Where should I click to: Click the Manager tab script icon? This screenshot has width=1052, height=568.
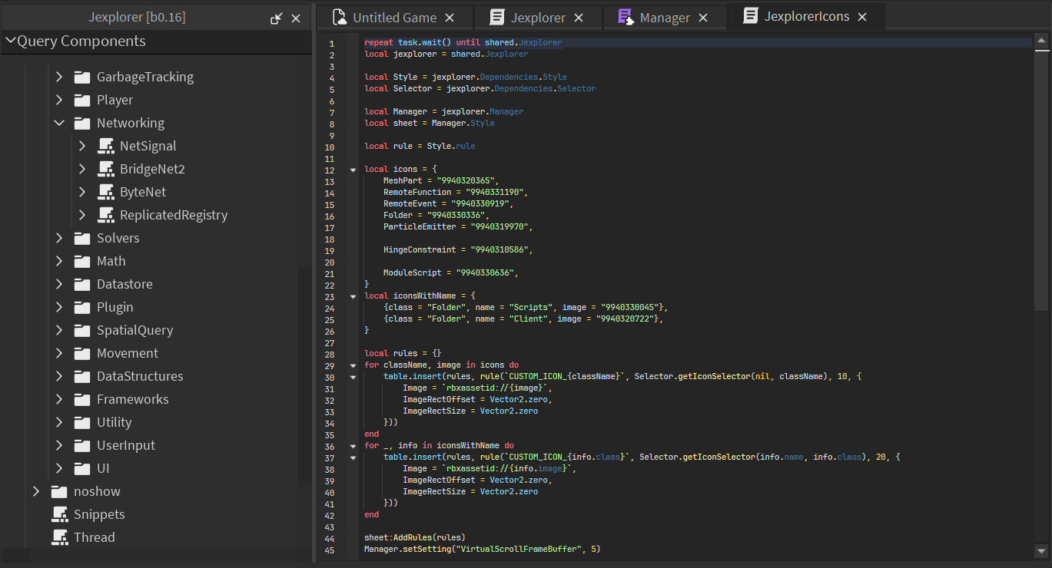click(x=626, y=18)
